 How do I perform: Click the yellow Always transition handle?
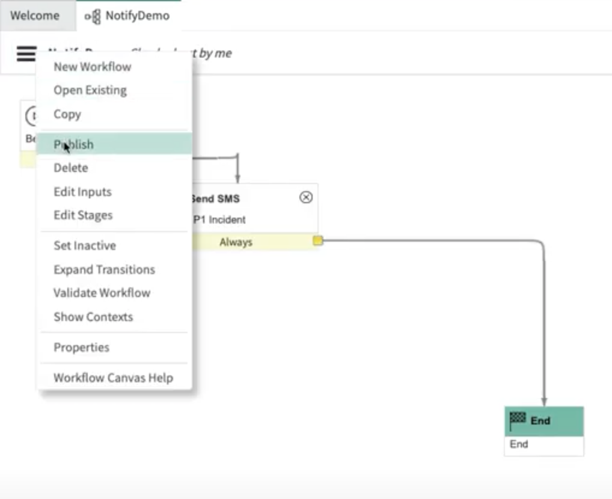click(x=317, y=240)
